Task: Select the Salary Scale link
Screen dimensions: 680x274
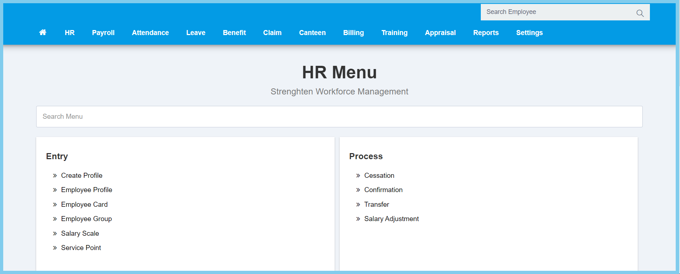Action: pos(80,234)
